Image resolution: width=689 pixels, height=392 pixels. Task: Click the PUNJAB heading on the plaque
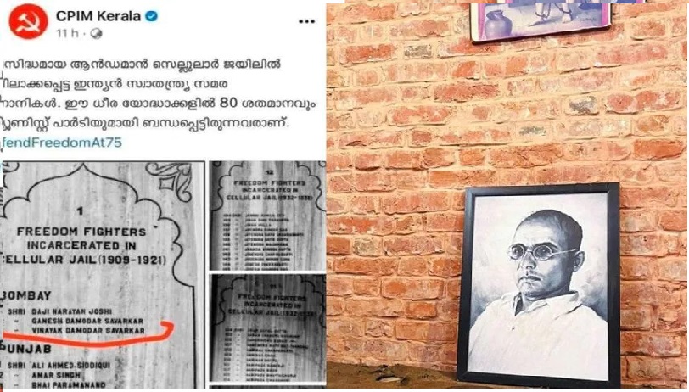(x=26, y=350)
